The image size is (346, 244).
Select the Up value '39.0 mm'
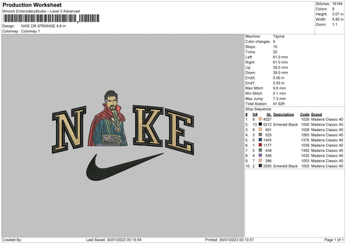pyautogui.click(x=280, y=67)
